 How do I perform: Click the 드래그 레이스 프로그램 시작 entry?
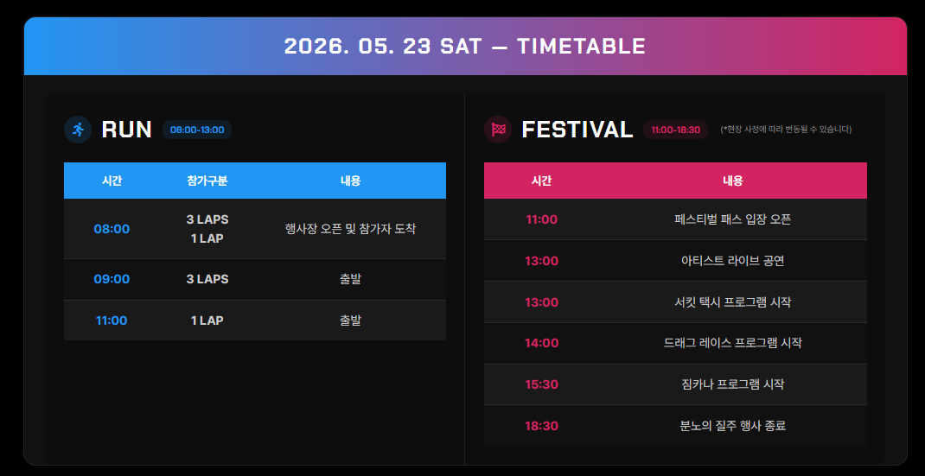tap(733, 343)
